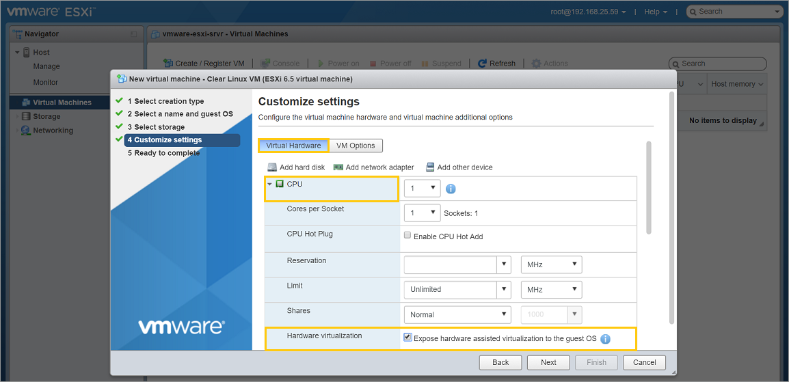The image size is (789, 382).
Task: Click the Storage icon in Navigator
Action: coord(26,117)
